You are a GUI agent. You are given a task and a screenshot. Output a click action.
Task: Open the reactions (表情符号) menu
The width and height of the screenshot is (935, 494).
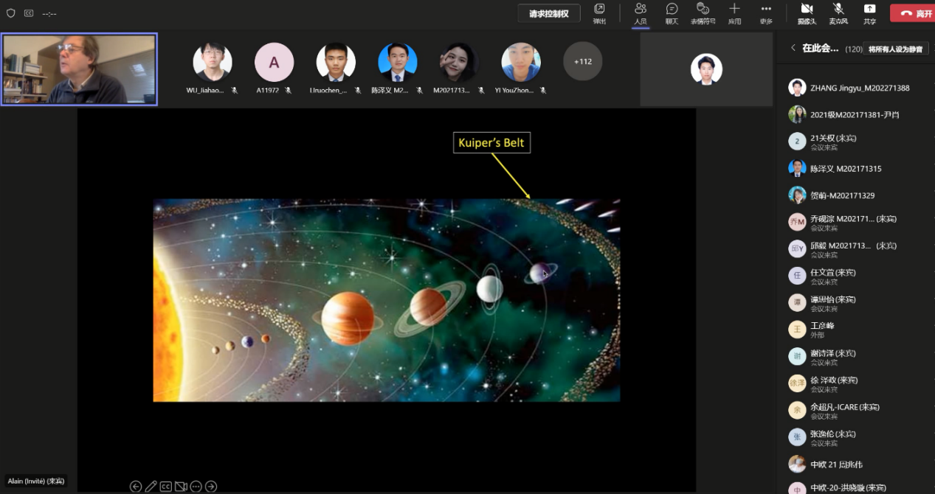click(x=703, y=13)
